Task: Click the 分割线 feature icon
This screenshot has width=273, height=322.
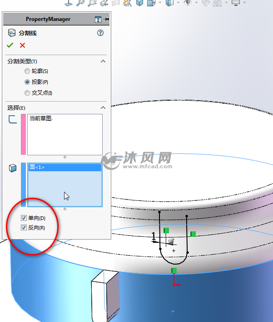Action: [12, 33]
